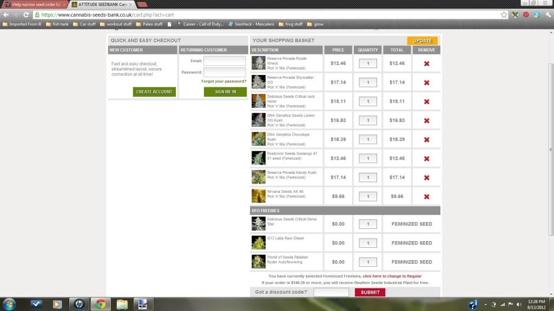Screen dimensions: 554x311
Task: Open the Pinterest extension icon
Action: [x=526, y=15]
